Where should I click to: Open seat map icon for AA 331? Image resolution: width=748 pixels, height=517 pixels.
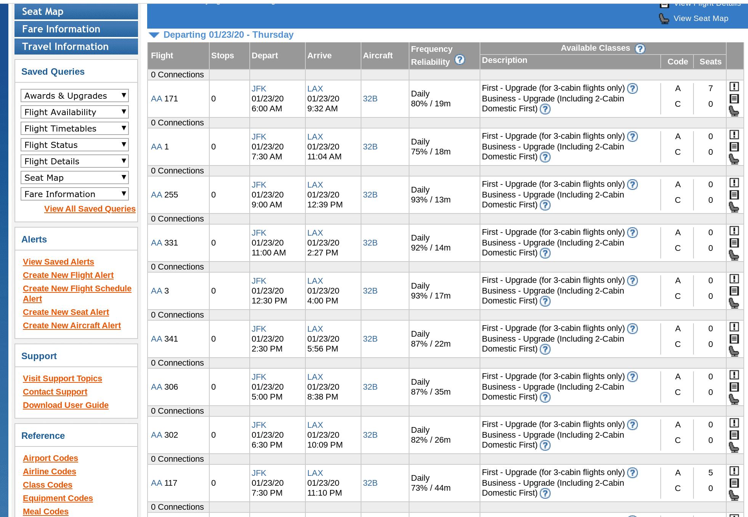point(734,255)
